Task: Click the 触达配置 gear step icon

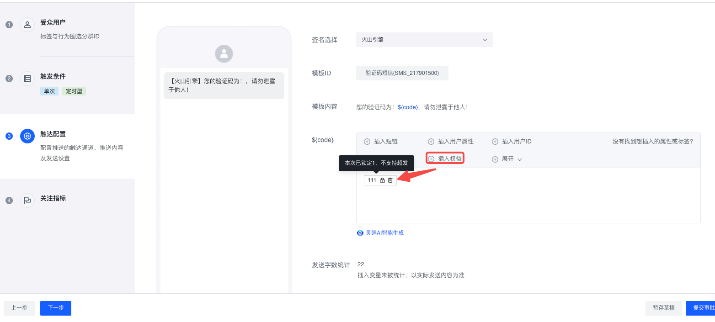Action: (x=27, y=136)
